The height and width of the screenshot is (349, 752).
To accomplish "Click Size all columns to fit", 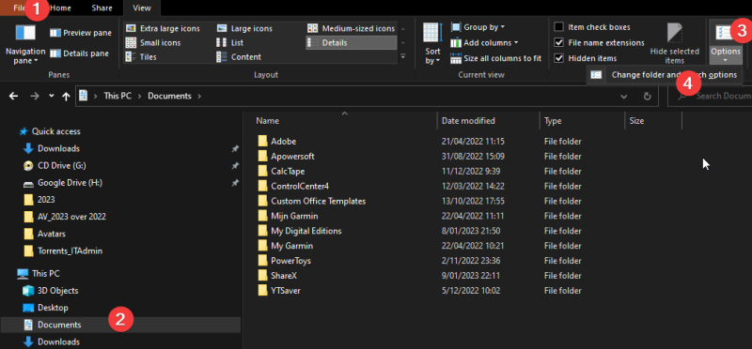I will tap(496, 58).
